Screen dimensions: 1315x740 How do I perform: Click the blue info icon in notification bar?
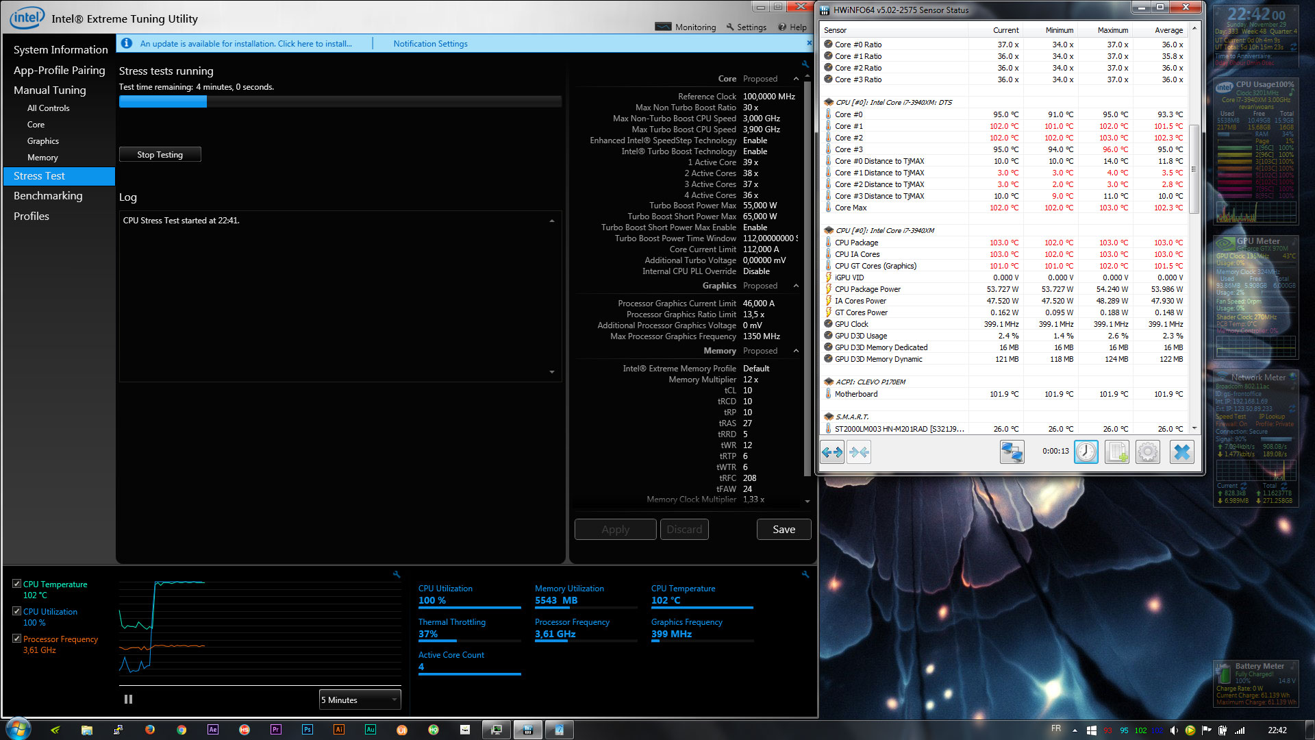pos(126,43)
